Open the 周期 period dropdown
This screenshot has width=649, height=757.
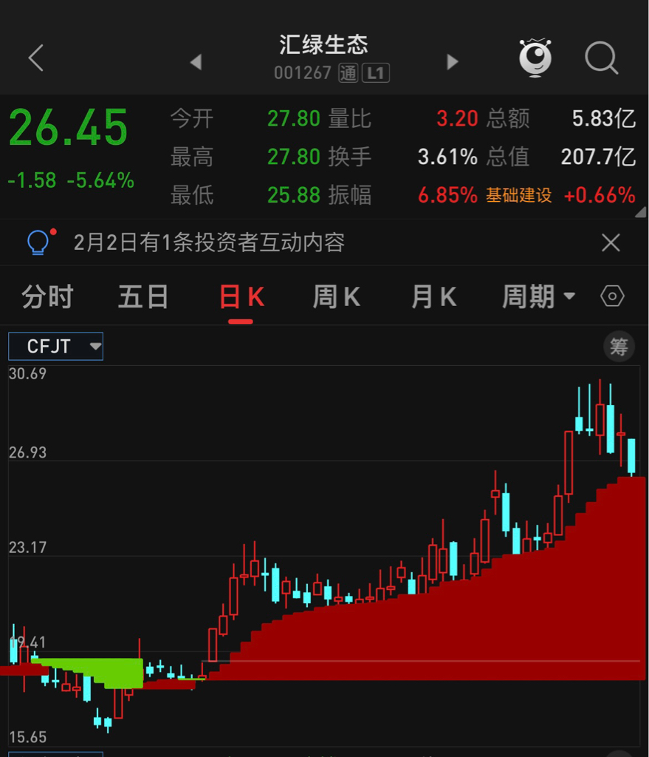[x=538, y=296]
